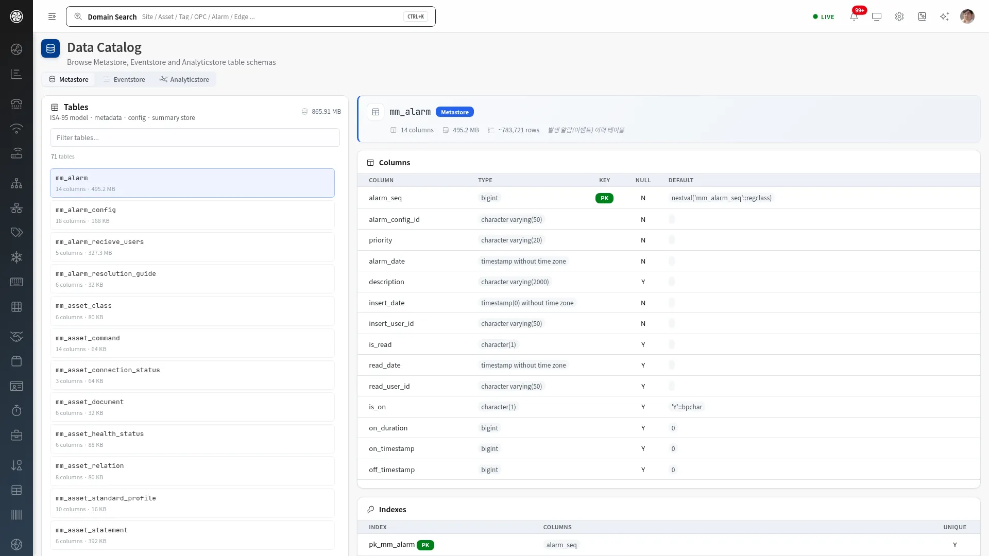The height and width of the screenshot is (556, 989).
Task: Select the mm_alarm_recieve_users table
Action: [192, 247]
